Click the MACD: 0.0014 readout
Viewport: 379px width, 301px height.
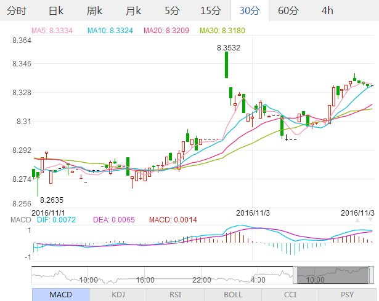pyautogui.click(x=173, y=220)
